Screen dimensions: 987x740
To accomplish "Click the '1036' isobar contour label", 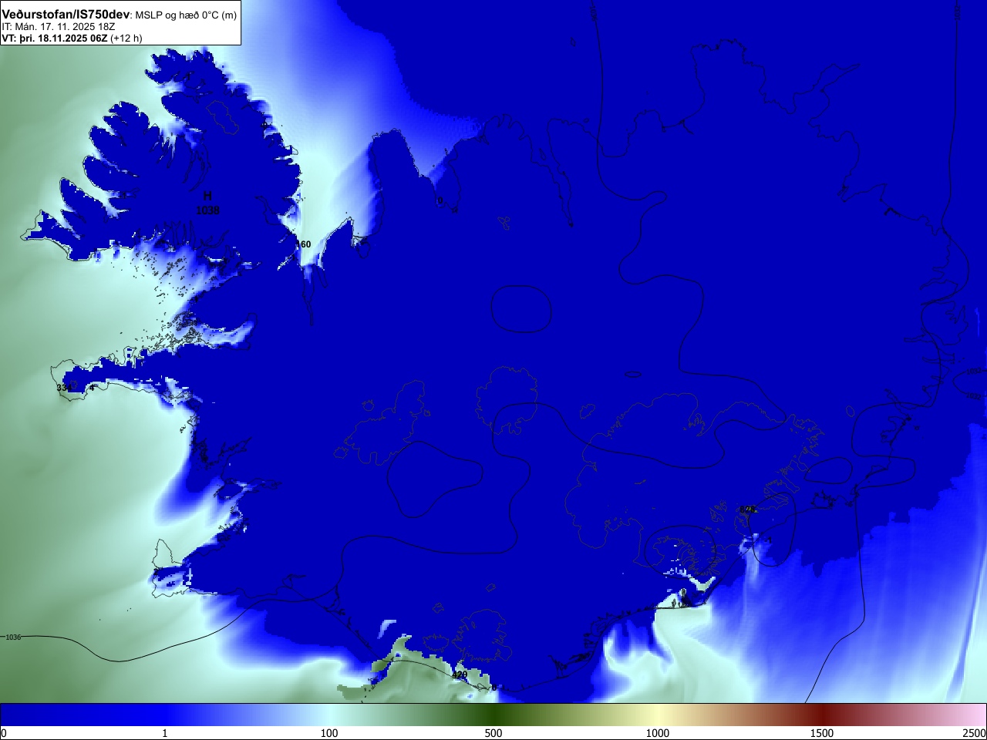I will tap(14, 637).
